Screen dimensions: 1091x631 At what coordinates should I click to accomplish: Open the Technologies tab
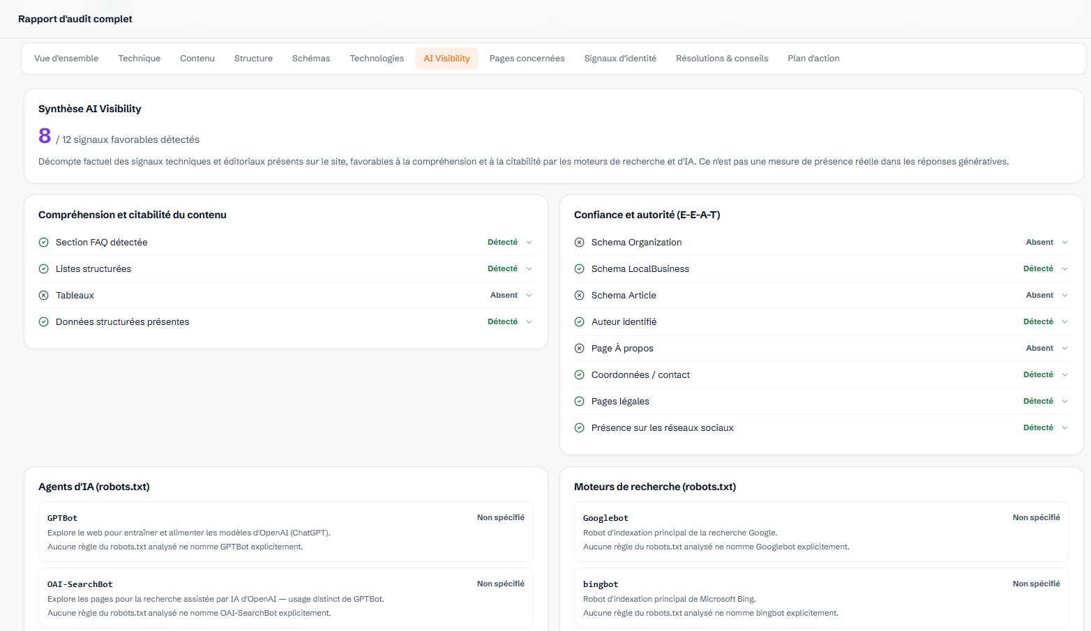pos(377,59)
